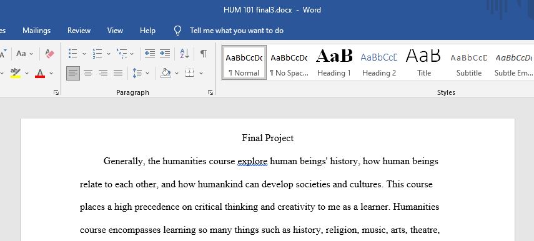
Task: Click the 'Paragraph' group label
Action: pyautogui.click(x=132, y=92)
